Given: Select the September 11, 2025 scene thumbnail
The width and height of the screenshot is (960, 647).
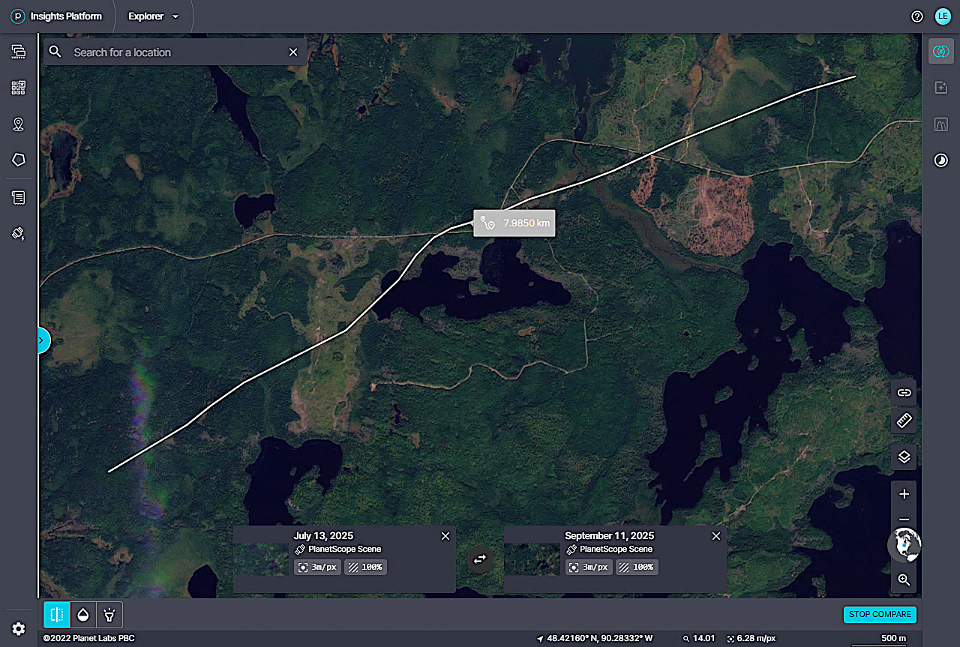Looking at the screenshot, I should 531,559.
